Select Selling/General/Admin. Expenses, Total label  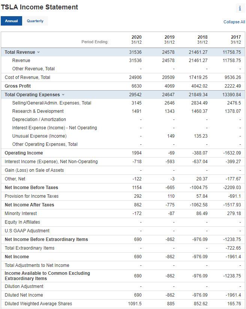click(x=52, y=103)
